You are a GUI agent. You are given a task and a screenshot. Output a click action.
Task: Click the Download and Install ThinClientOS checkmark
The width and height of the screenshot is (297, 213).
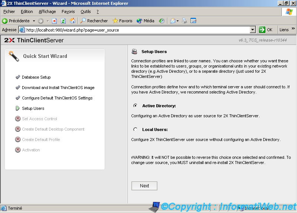tap(18, 88)
